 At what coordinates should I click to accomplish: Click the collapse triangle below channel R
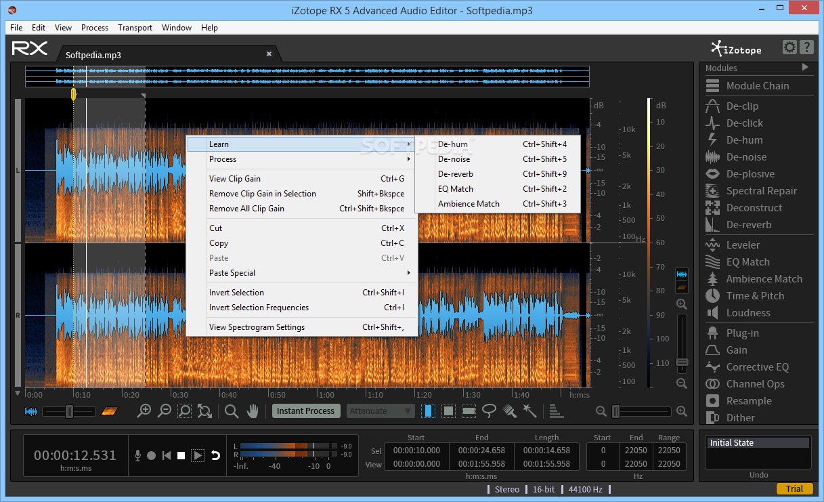point(18,393)
